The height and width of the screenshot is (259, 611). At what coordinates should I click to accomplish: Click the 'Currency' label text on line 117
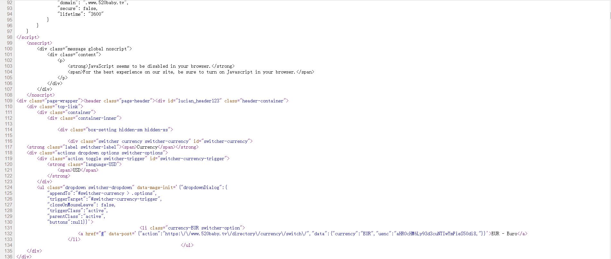click(147, 147)
